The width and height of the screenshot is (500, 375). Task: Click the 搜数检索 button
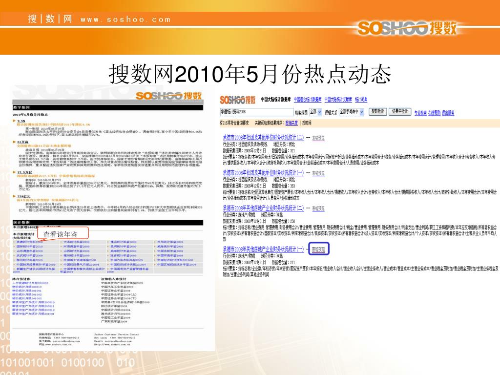377,111
